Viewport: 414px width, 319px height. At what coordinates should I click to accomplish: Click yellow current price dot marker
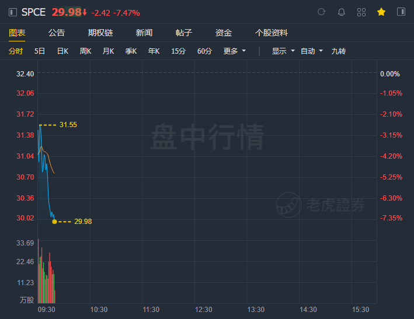click(x=54, y=222)
